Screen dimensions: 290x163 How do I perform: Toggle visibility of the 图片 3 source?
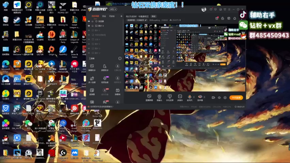coord(89,49)
